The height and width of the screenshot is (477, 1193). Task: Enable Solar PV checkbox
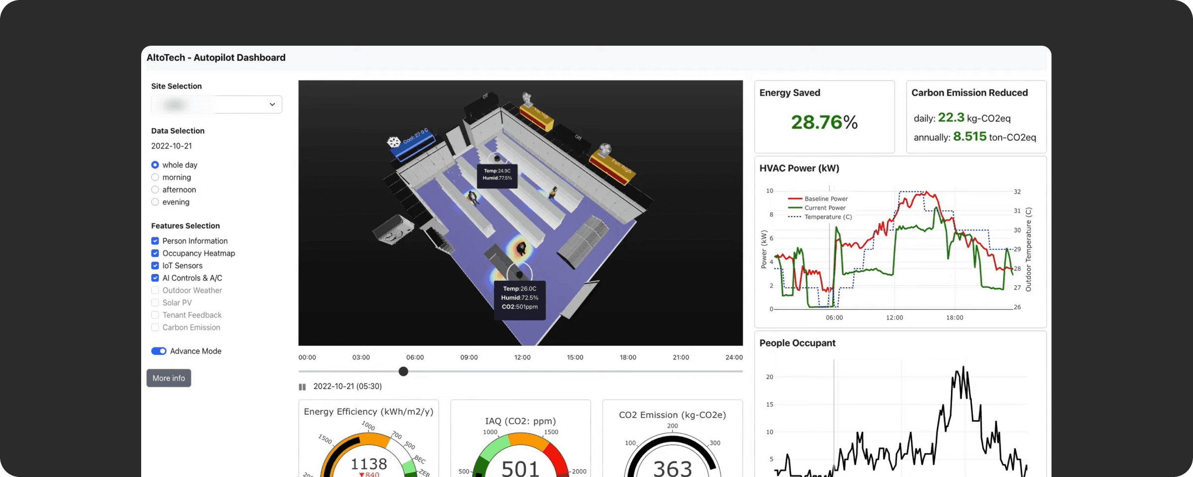click(155, 303)
